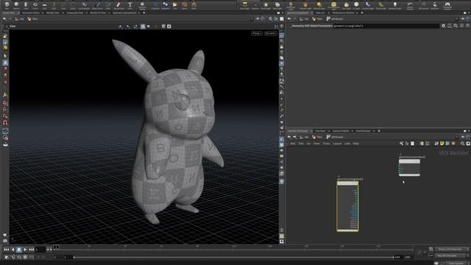Select the Metaball shelf tool
This screenshot has width=471, height=265.
[165, 5]
